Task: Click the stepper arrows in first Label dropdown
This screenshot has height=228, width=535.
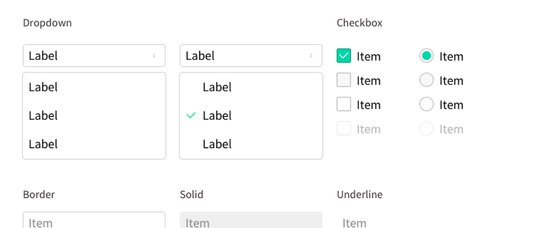Action: [154, 56]
